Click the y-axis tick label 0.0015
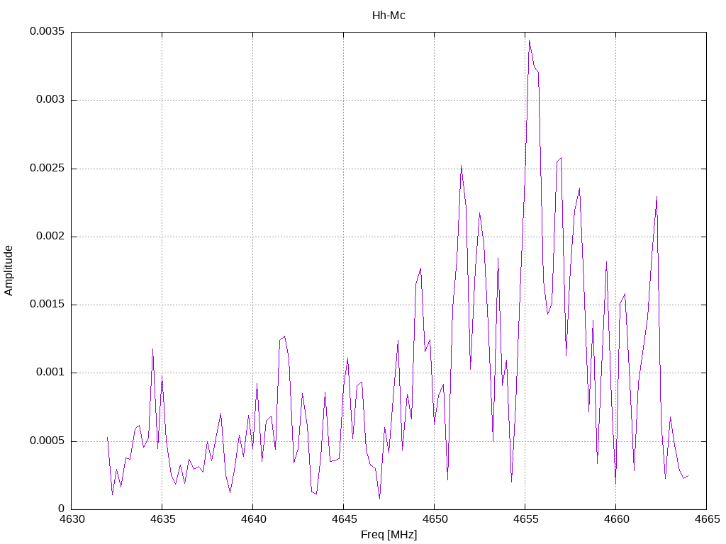 pyautogui.click(x=48, y=305)
